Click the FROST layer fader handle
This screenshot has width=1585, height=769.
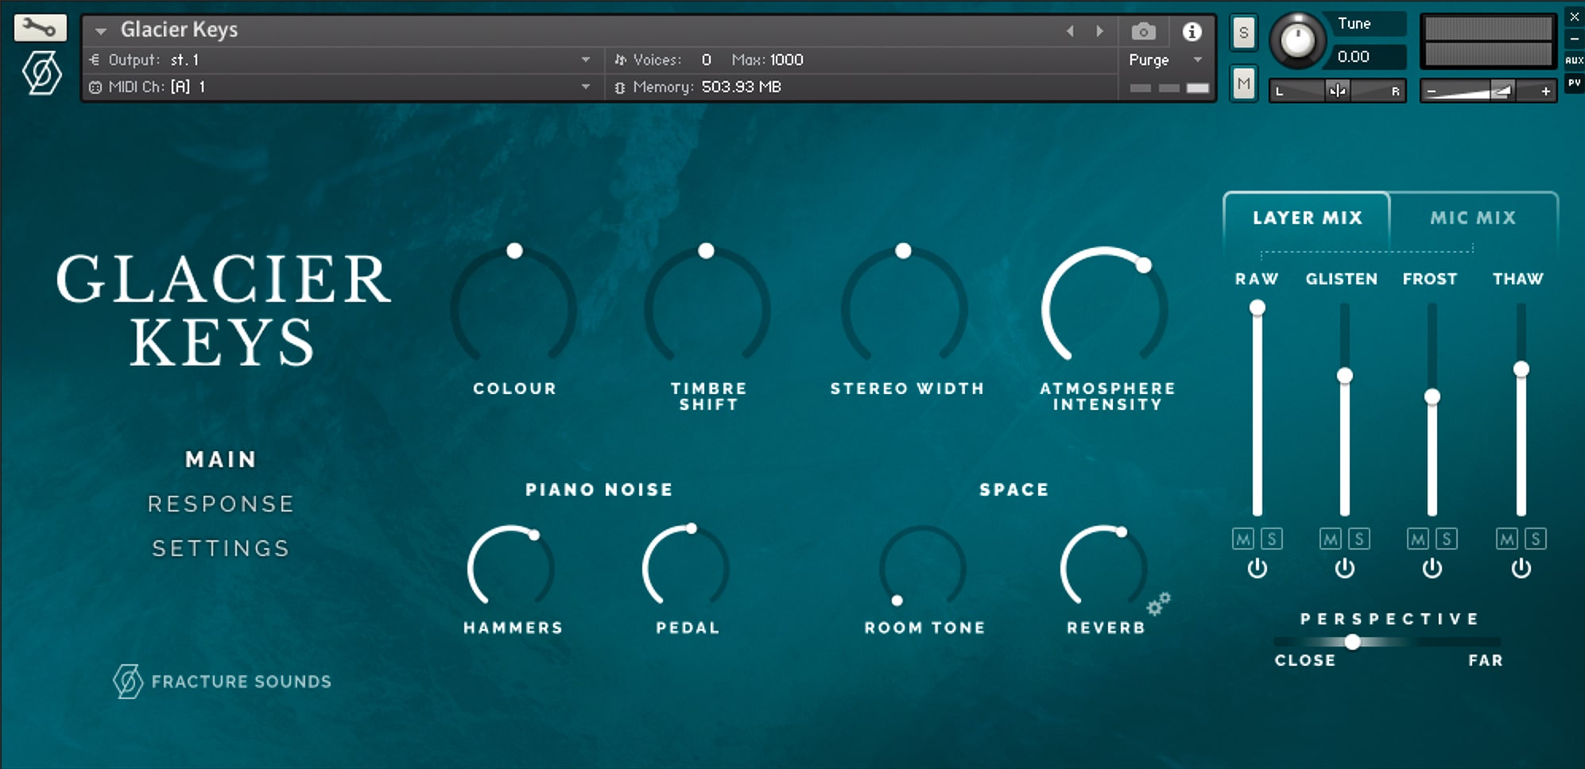(x=1432, y=396)
